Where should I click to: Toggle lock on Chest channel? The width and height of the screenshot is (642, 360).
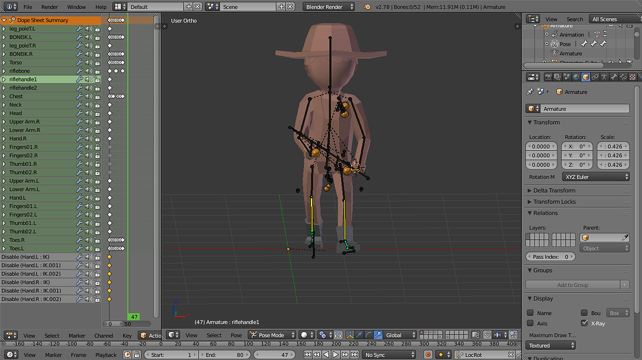[97, 96]
